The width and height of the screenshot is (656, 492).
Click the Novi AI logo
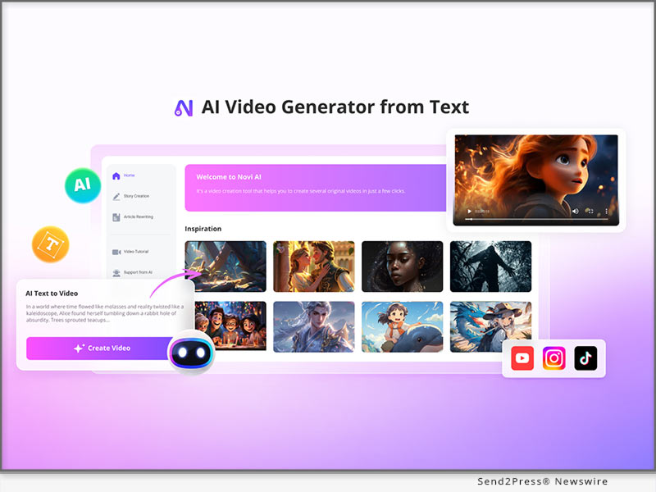(x=184, y=106)
